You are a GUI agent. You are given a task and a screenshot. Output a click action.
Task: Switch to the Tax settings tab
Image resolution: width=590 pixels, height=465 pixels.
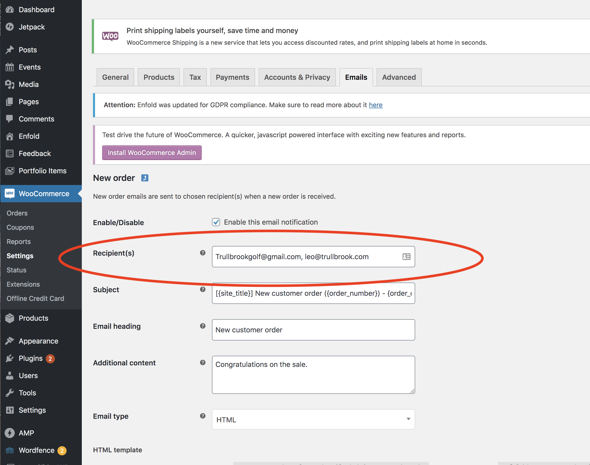tap(195, 77)
